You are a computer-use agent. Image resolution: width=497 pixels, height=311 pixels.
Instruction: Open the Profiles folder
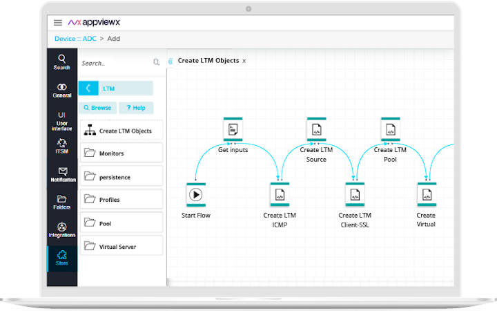(x=121, y=199)
